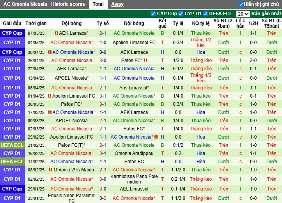Open the 3-0 score against Pafos FC
Viewport: 282px width, 203px height.
coord(103,61)
